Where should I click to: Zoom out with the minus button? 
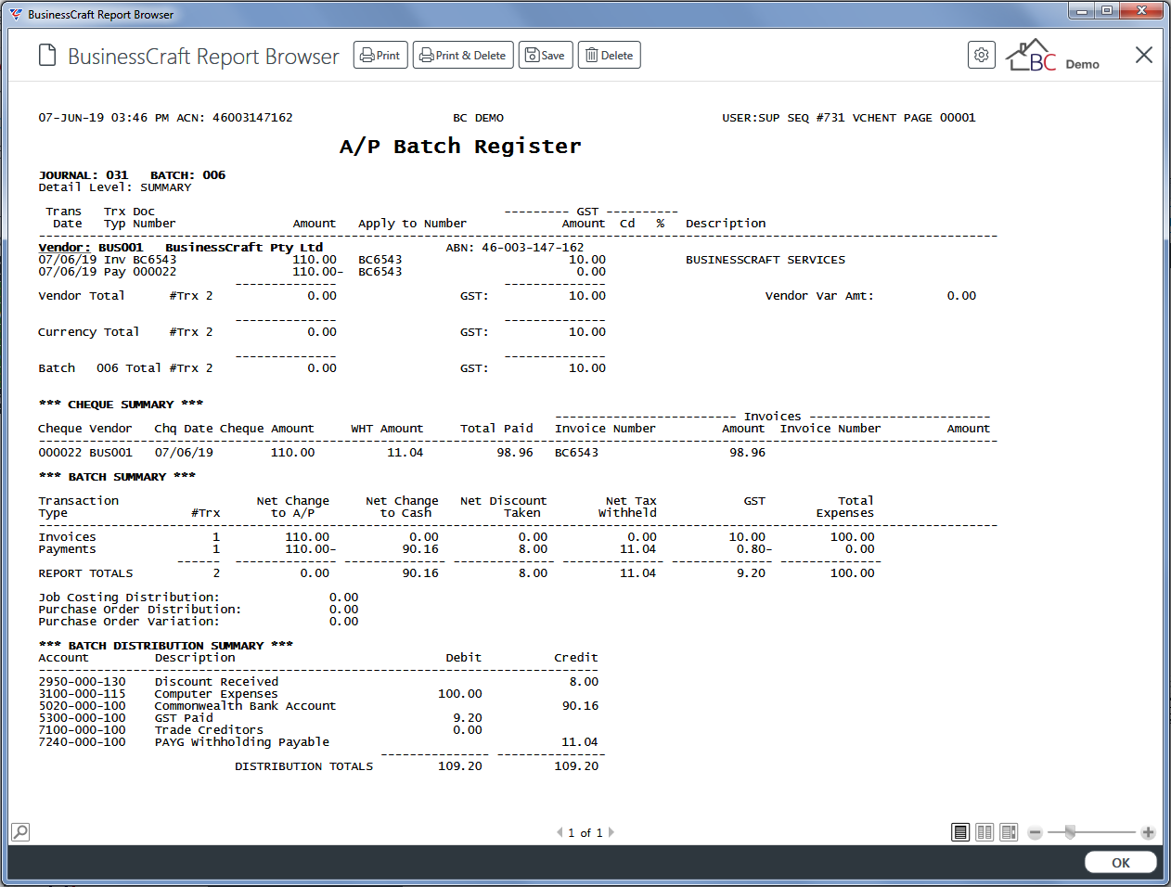(1036, 832)
